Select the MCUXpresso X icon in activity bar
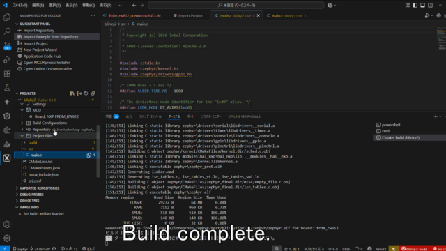Viewport: 446px width, 251px height. click(x=7, y=158)
